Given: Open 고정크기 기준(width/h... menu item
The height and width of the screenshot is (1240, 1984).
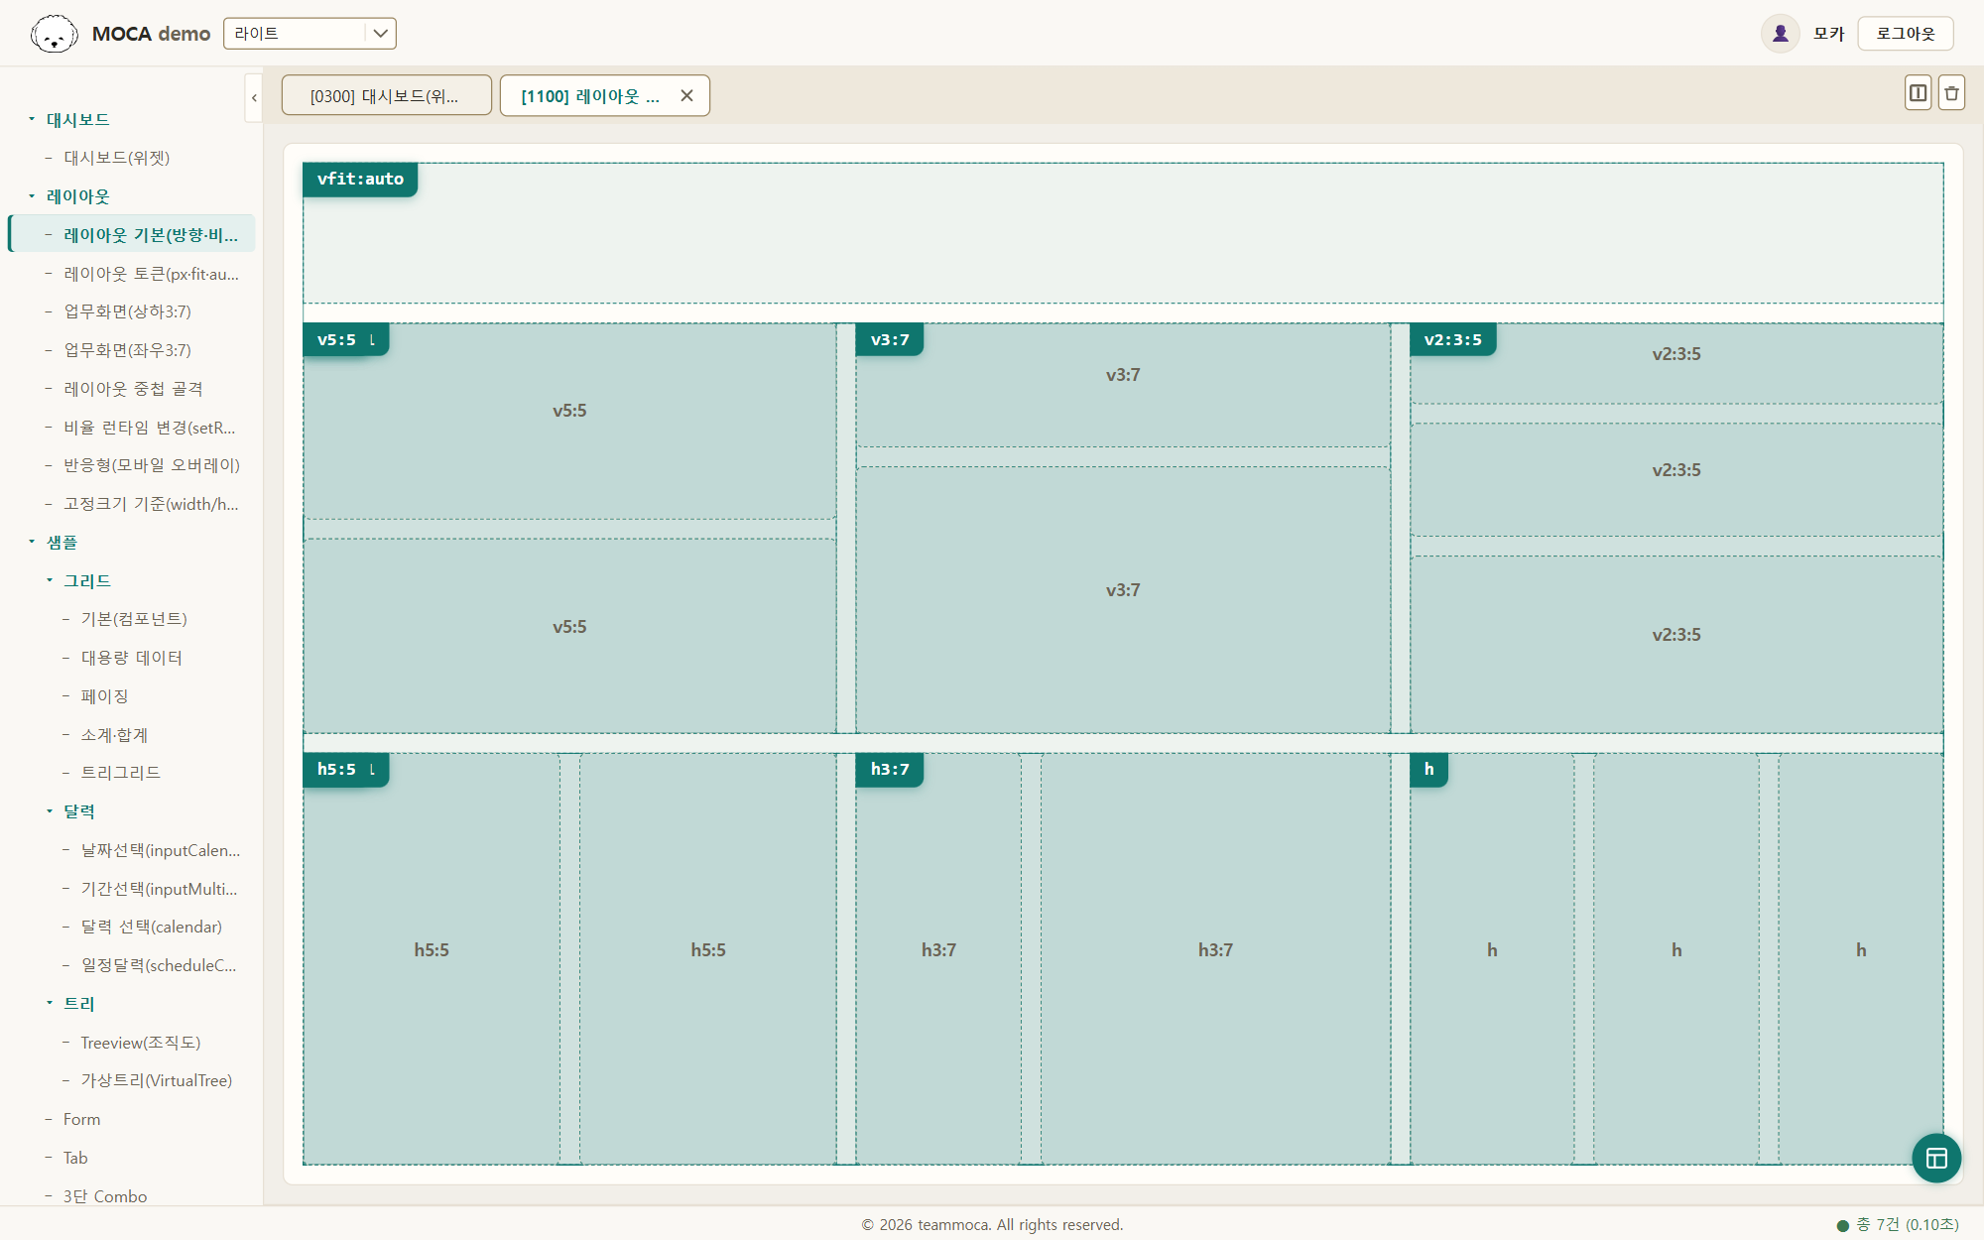Looking at the screenshot, I should pyautogui.click(x=151, y=504).
